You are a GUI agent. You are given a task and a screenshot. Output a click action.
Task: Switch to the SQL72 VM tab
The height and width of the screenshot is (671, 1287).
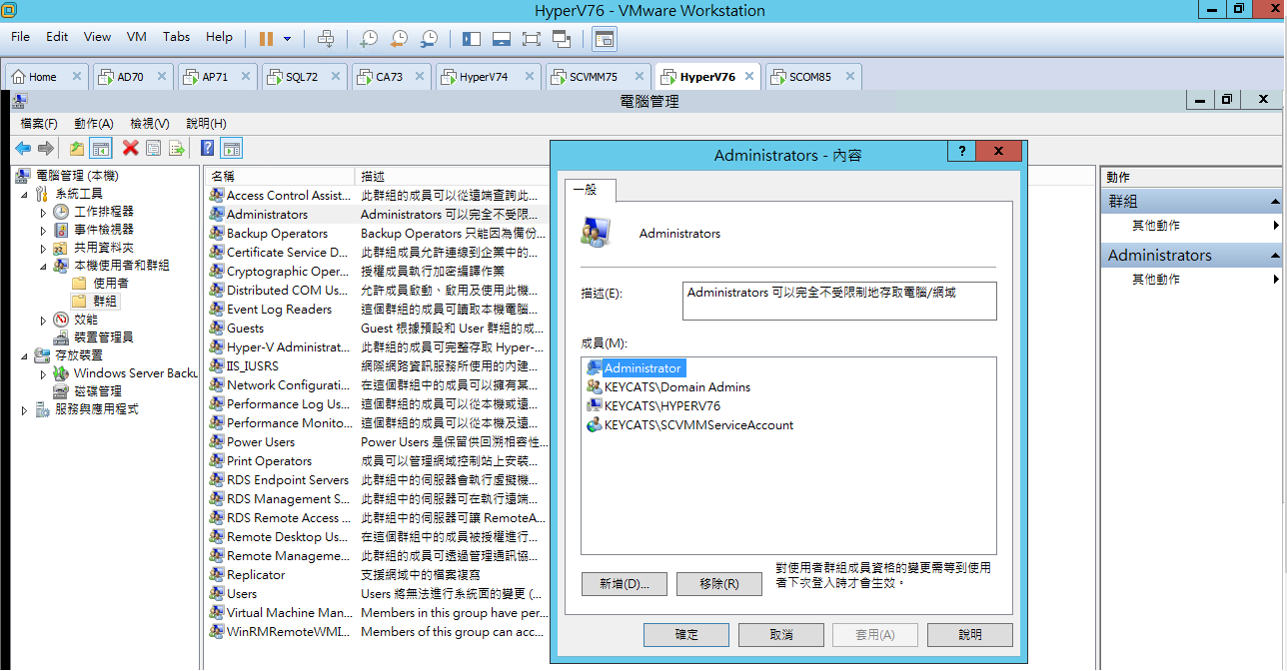coord(304,77)
